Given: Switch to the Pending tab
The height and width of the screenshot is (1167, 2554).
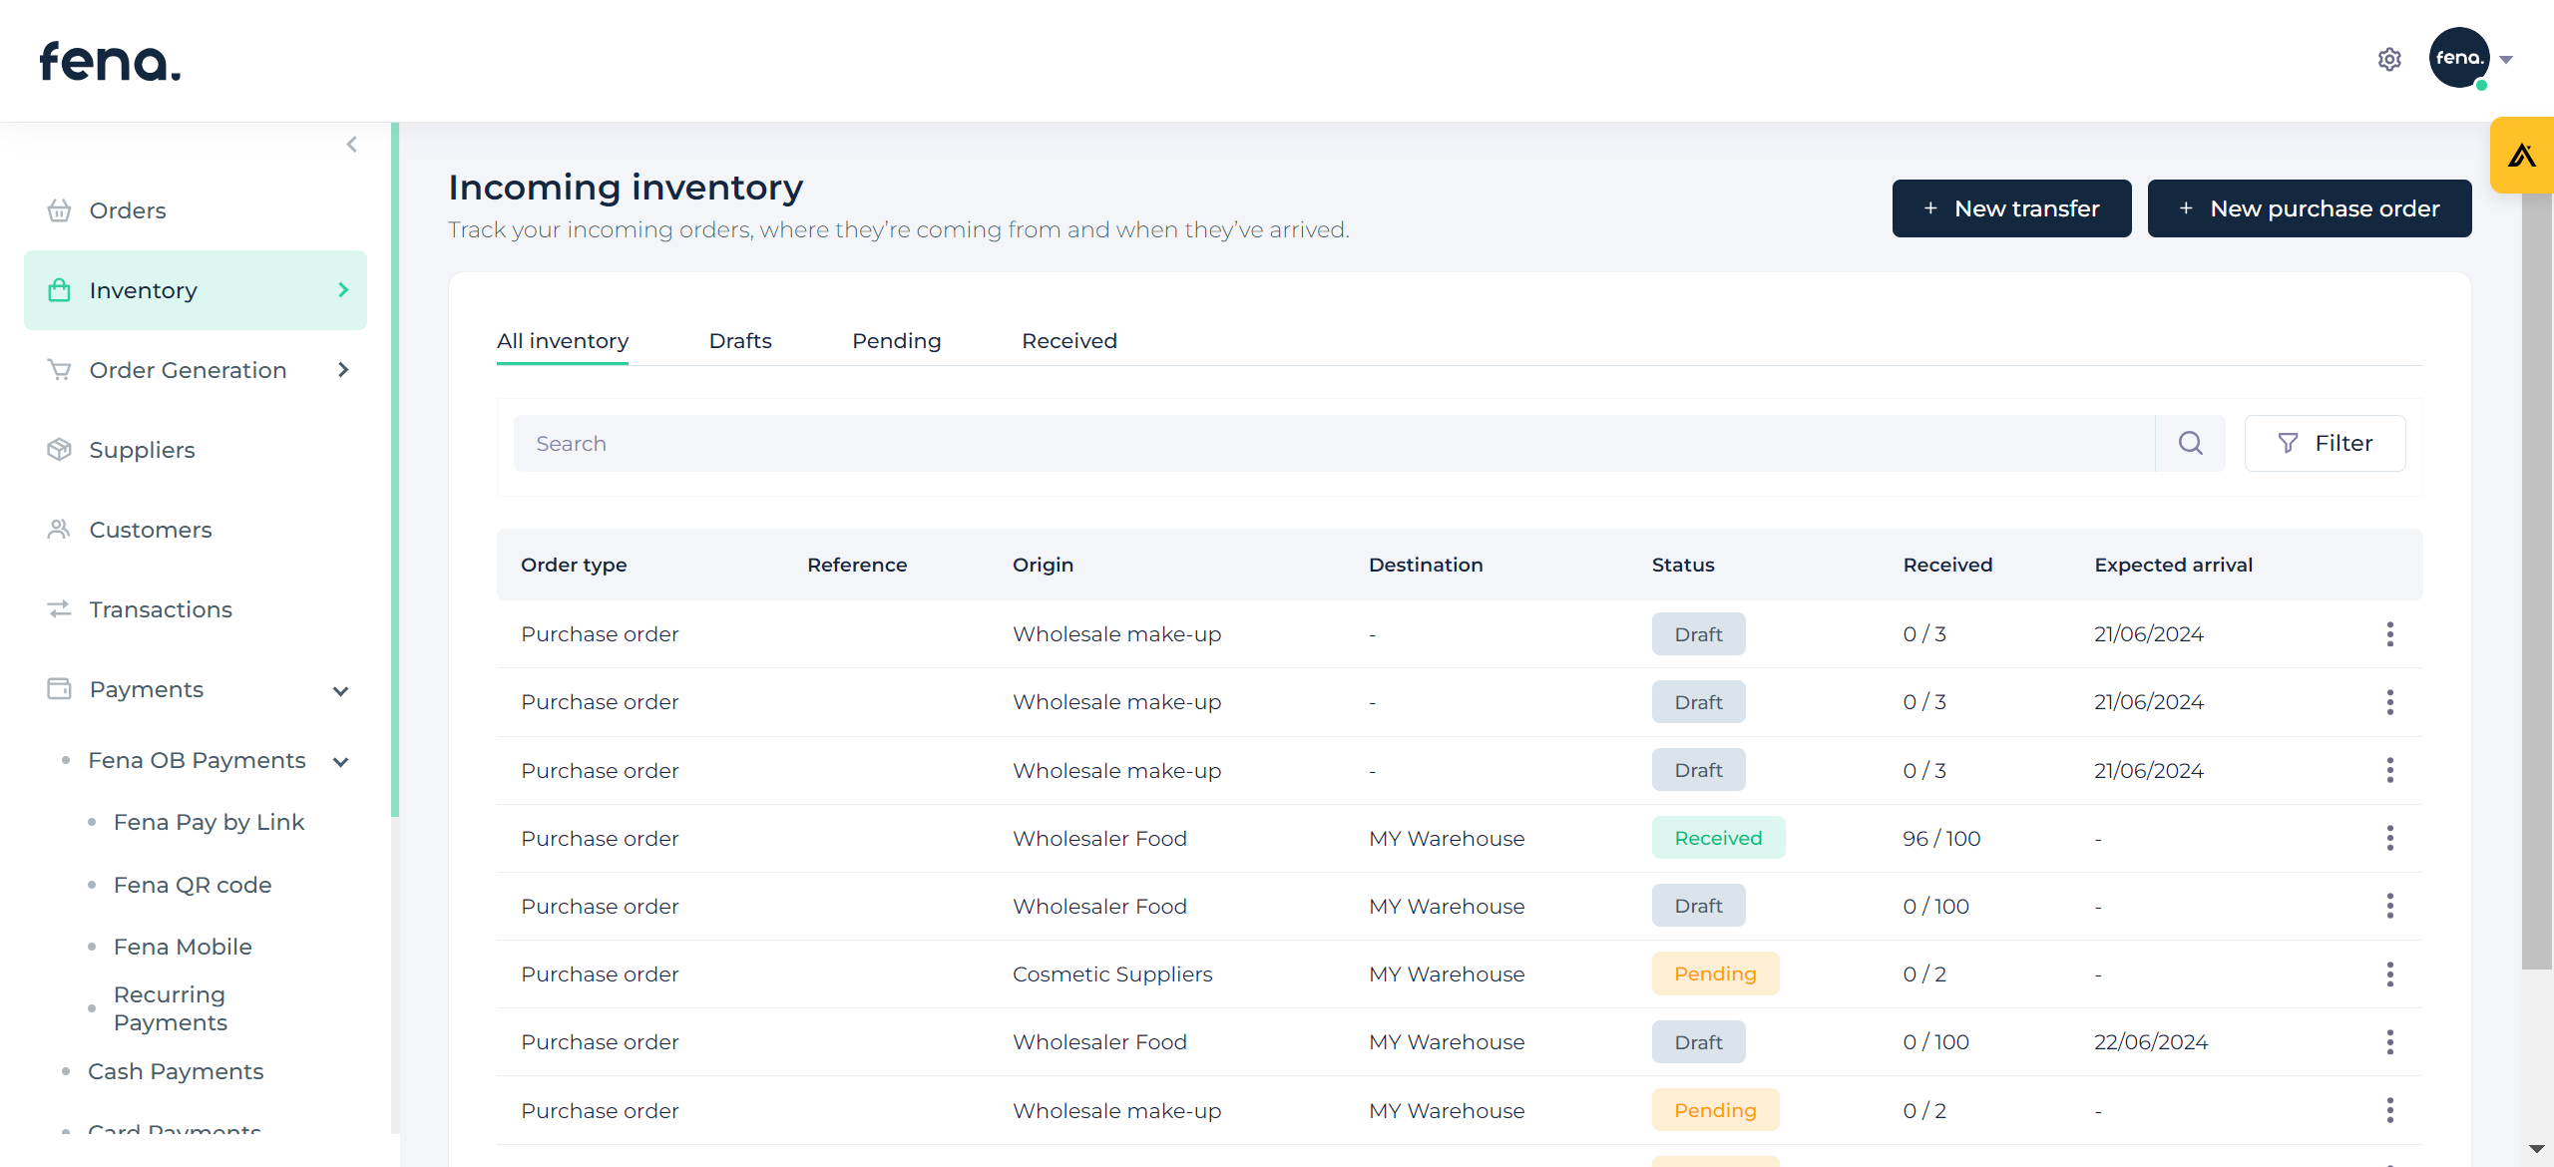Looking at the screenshot, I should (x=896, y=341).
